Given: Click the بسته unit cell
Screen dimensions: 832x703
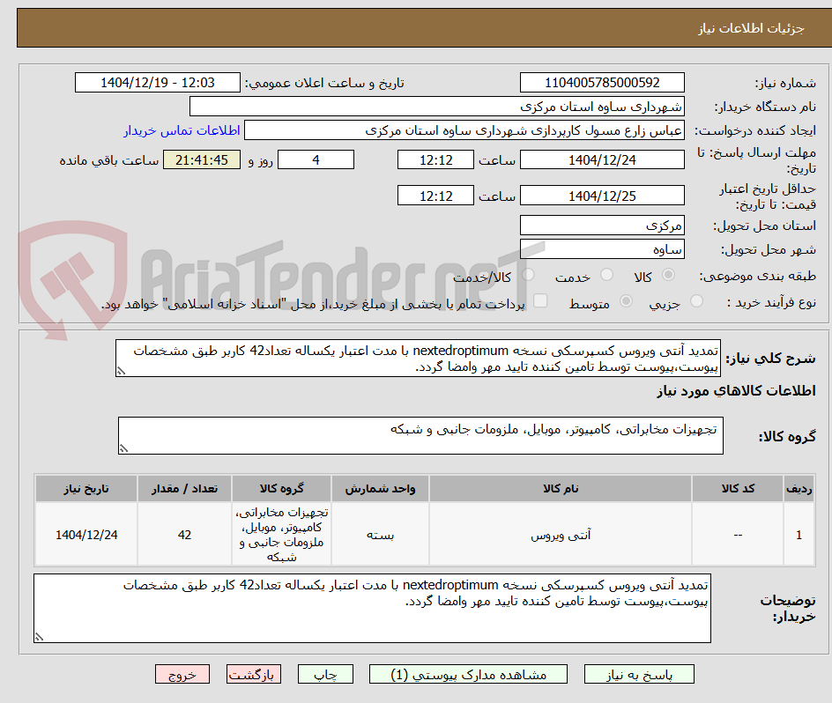Looking at the screenshot, I should pyautogui.click(x=380, y=535).
